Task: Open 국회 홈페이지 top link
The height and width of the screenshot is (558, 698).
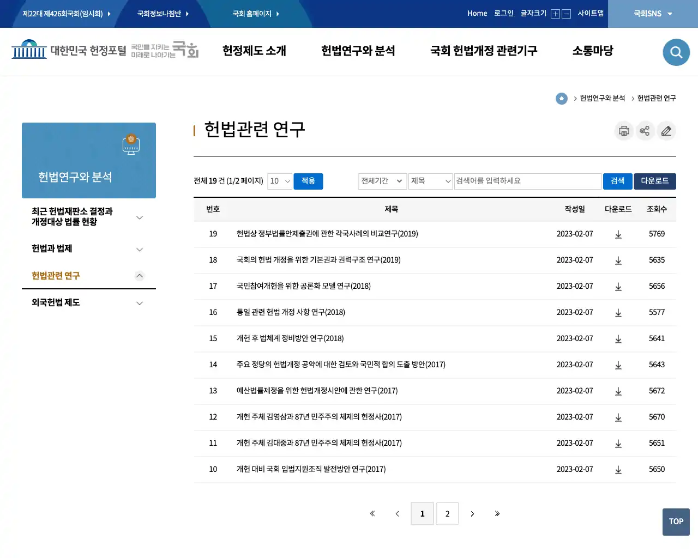Action: click(256, 14)
